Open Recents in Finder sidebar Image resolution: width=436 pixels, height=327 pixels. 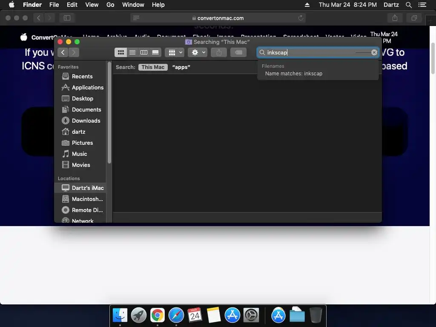pos(80,76)
